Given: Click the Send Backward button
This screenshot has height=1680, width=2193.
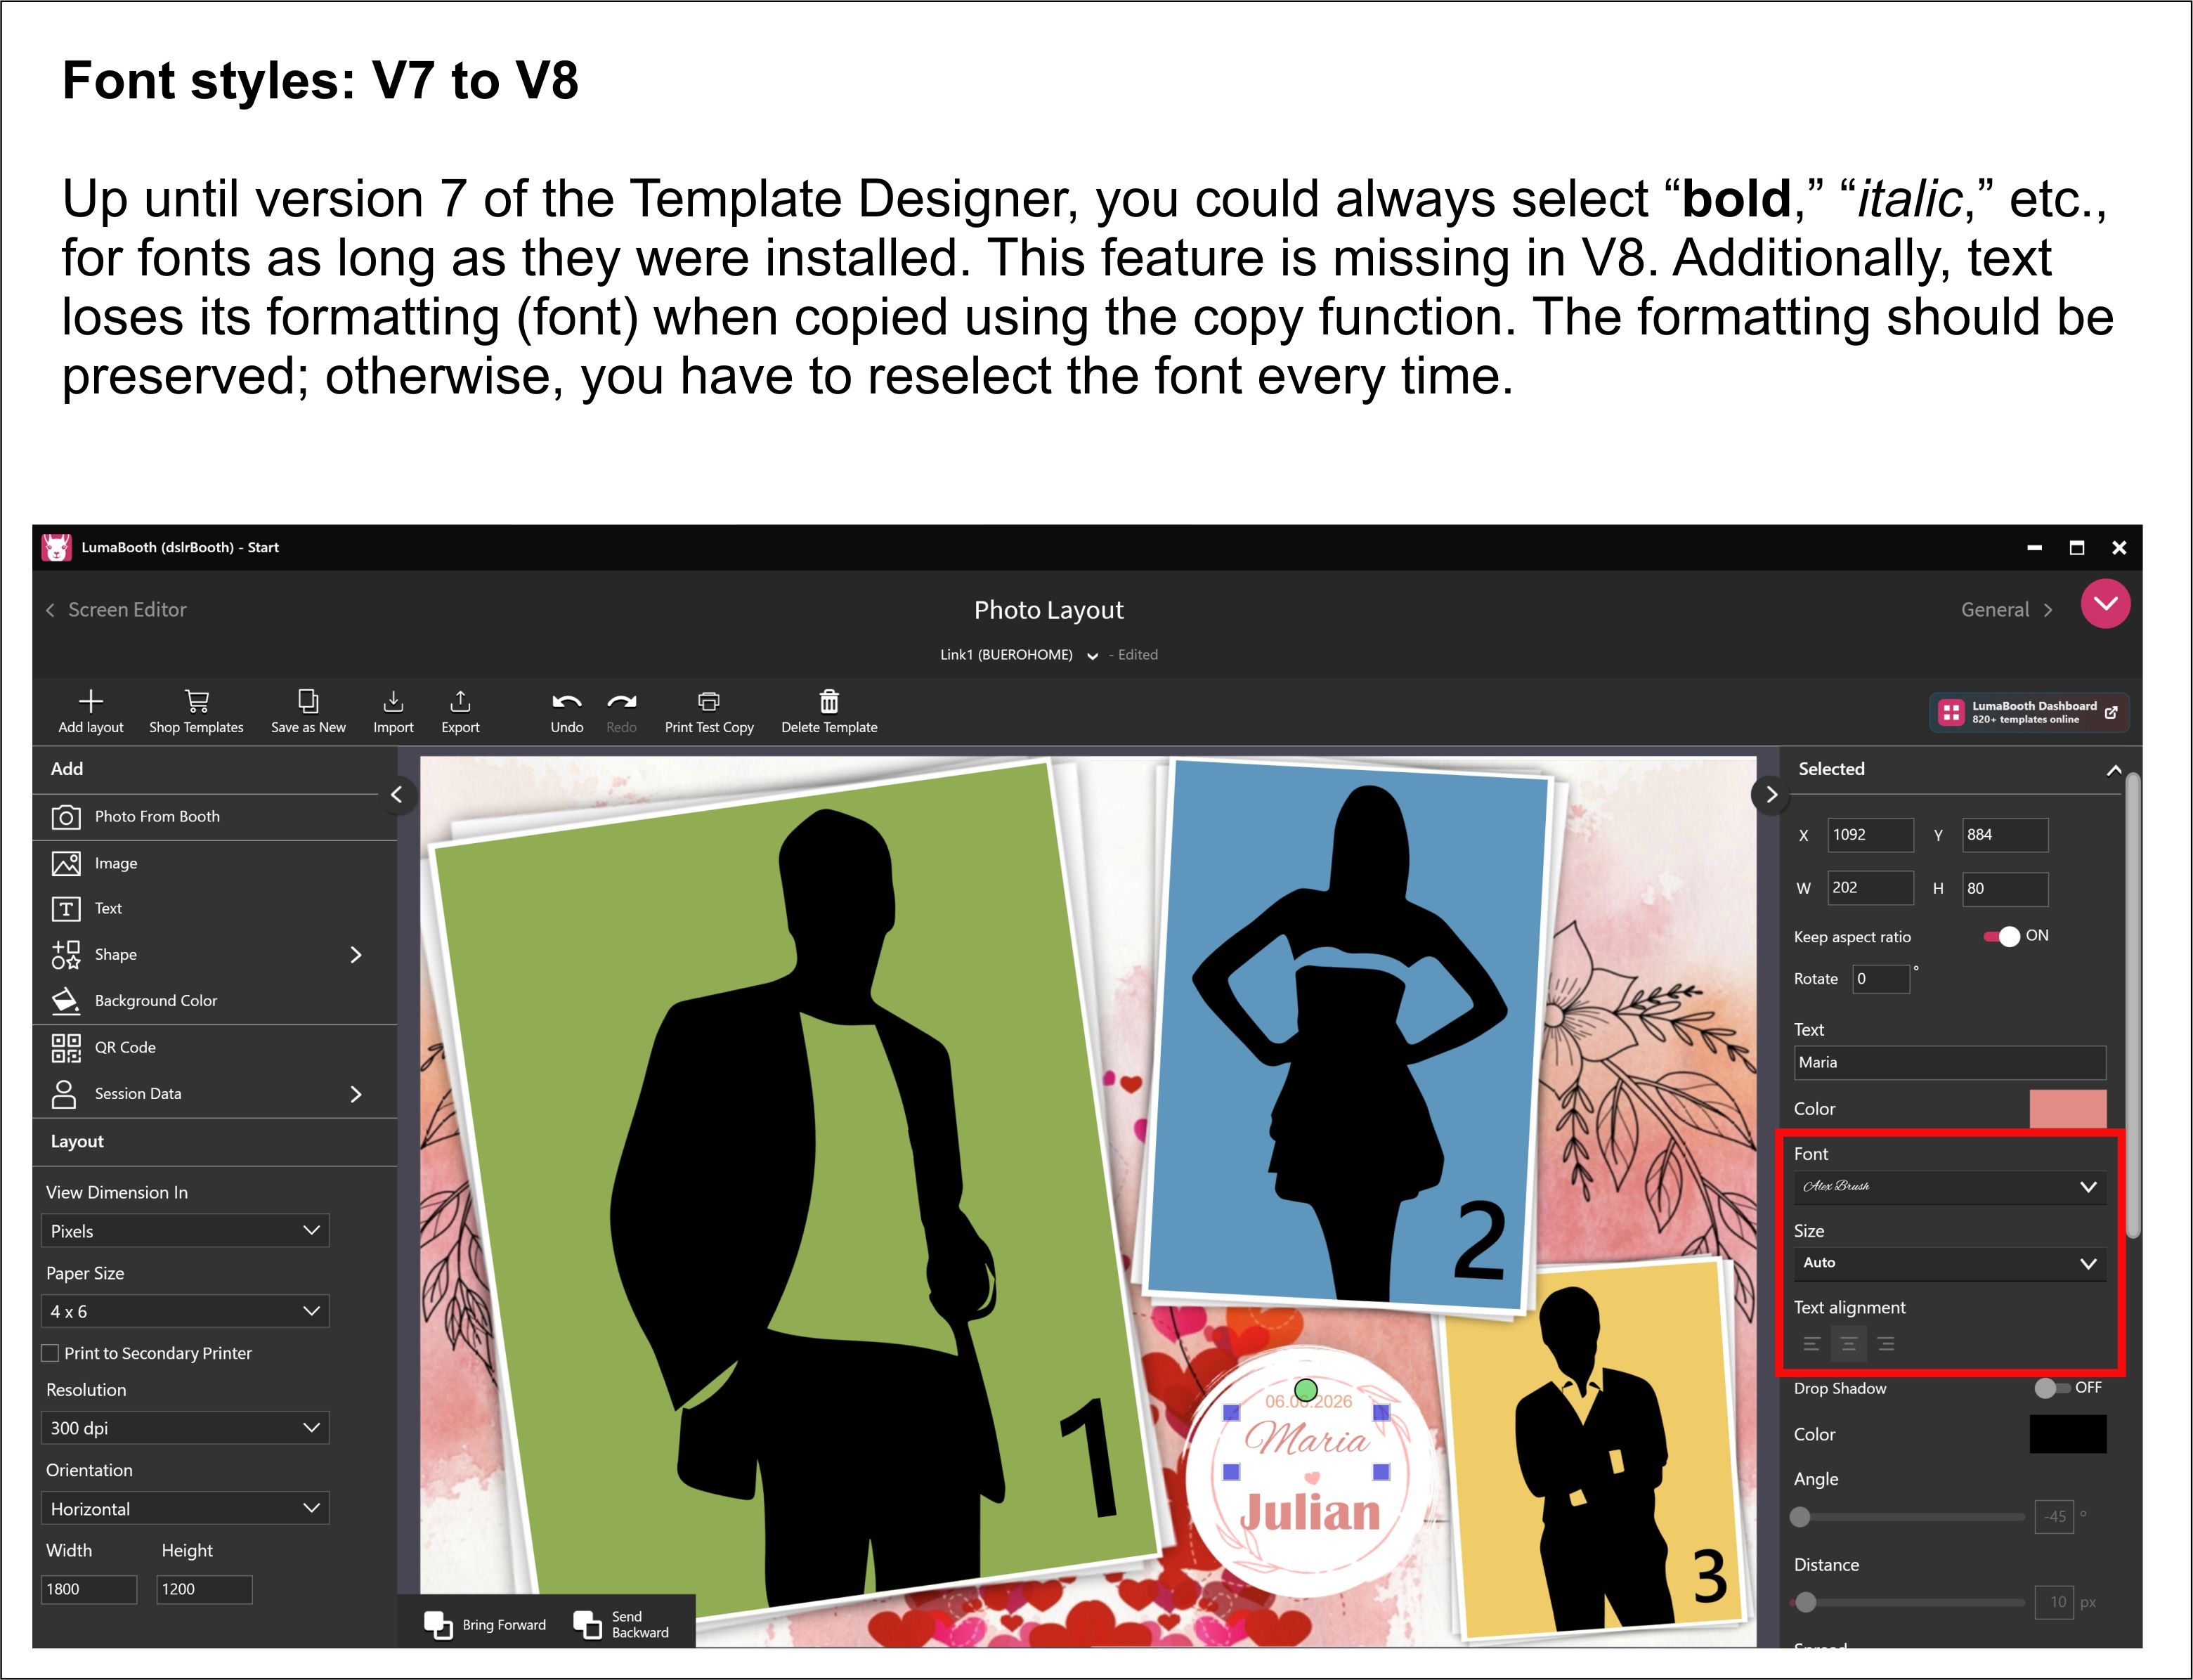Looking at the screenshot, I should coord(622,1624).
